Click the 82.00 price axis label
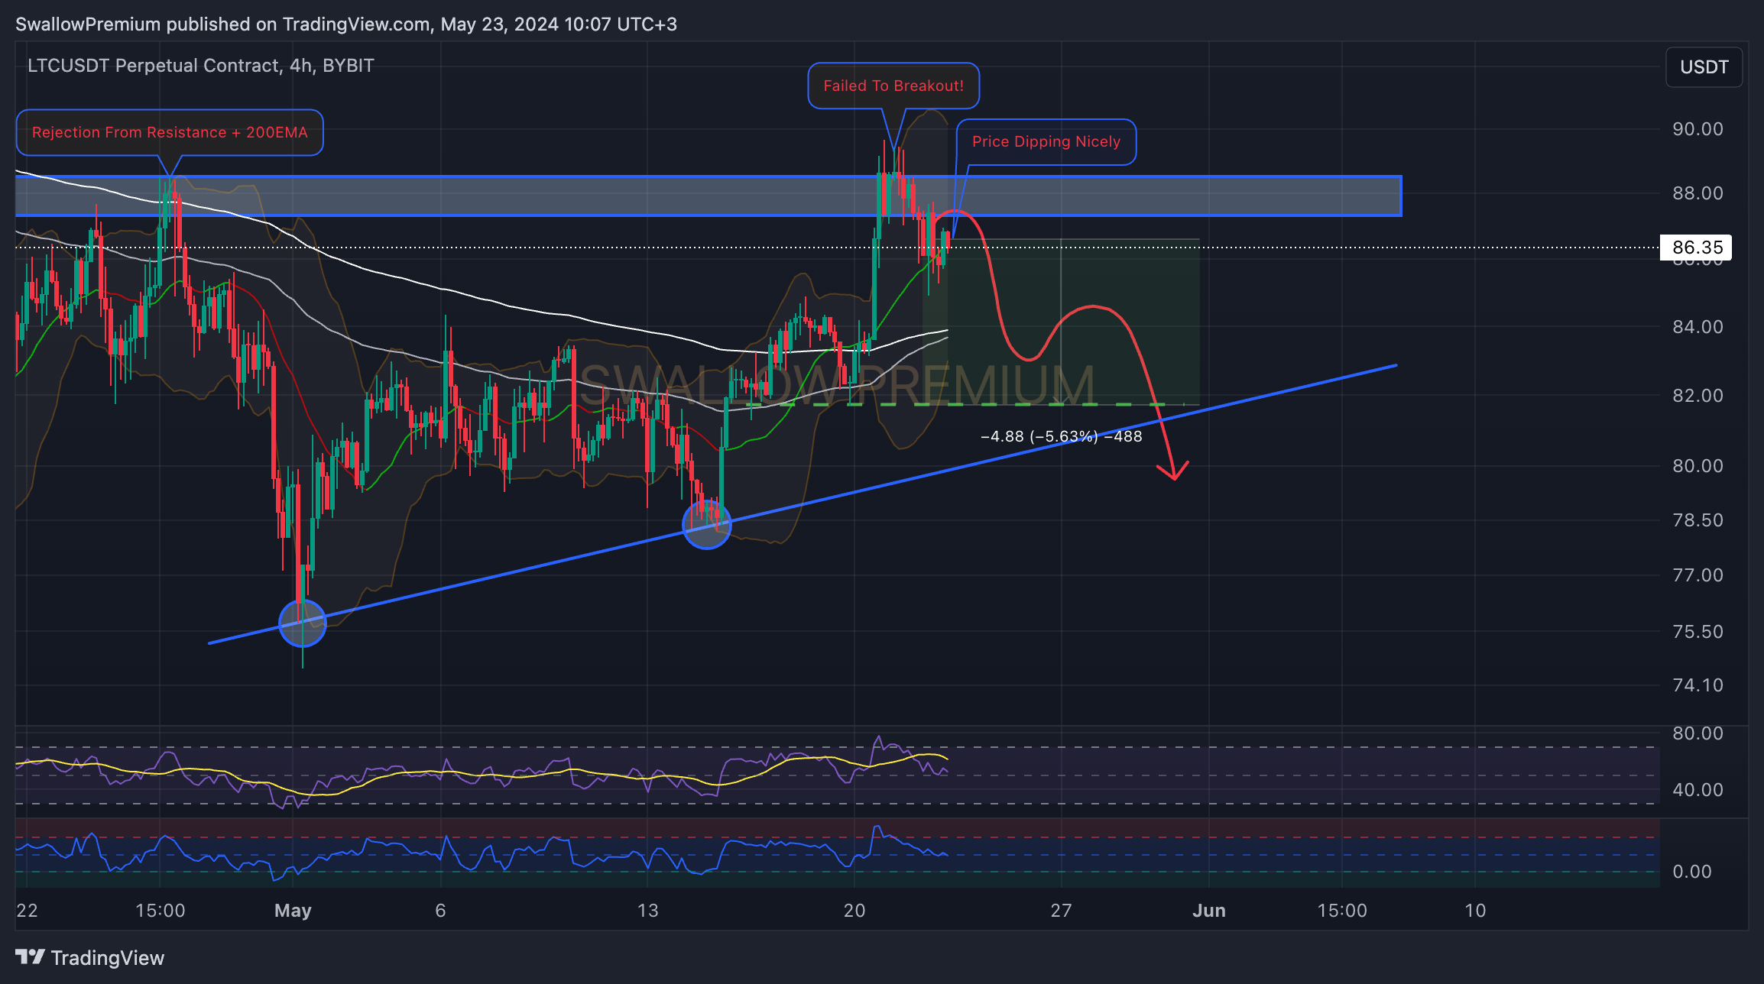1764x984 pixels. coord(1698,395)
